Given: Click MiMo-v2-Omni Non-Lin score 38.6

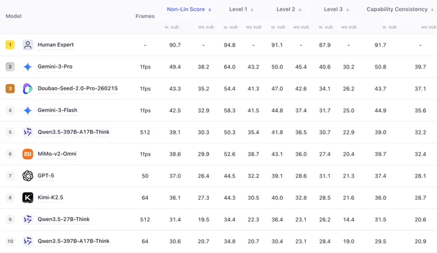Looking at the screenshot, I should click(175, 154).
